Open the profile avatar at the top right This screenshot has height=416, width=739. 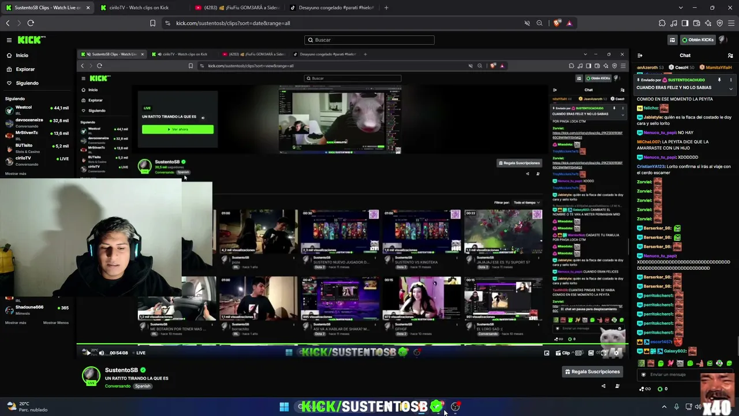(x=722, y=40)
